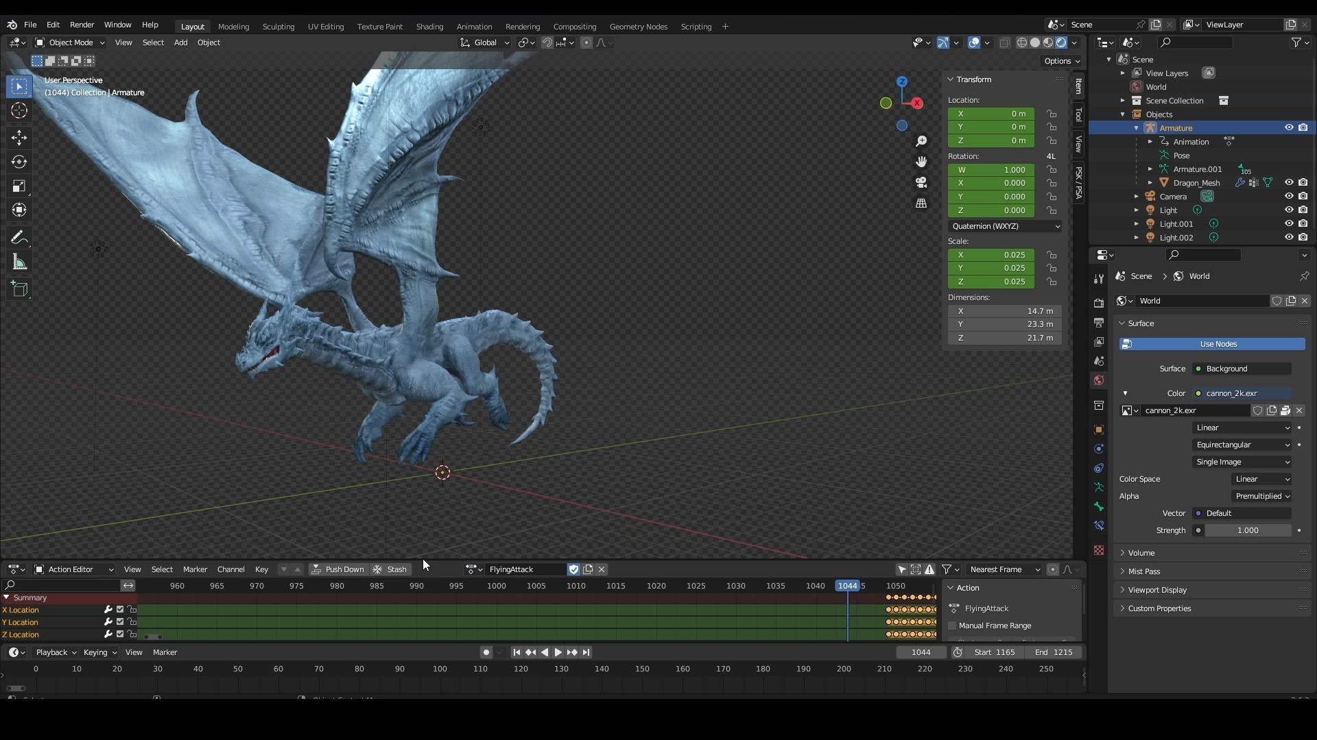The width and height of the screenshot is (1317, 740).
Task: Open the File menu
Action: 30,25
